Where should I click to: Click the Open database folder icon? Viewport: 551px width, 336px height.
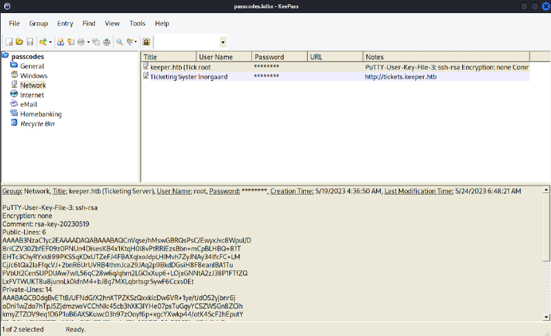click(19, 42)
